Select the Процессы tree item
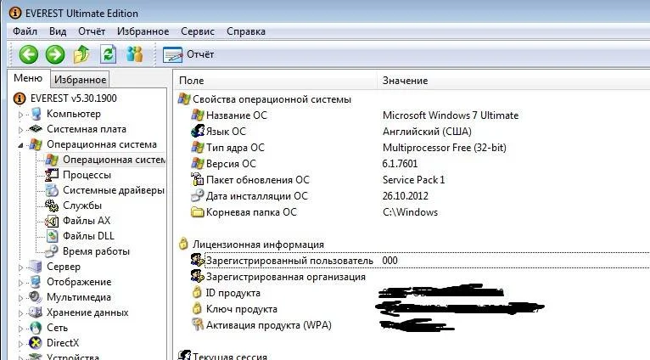The width and height of the screenshot is (650, 360). 87,175
